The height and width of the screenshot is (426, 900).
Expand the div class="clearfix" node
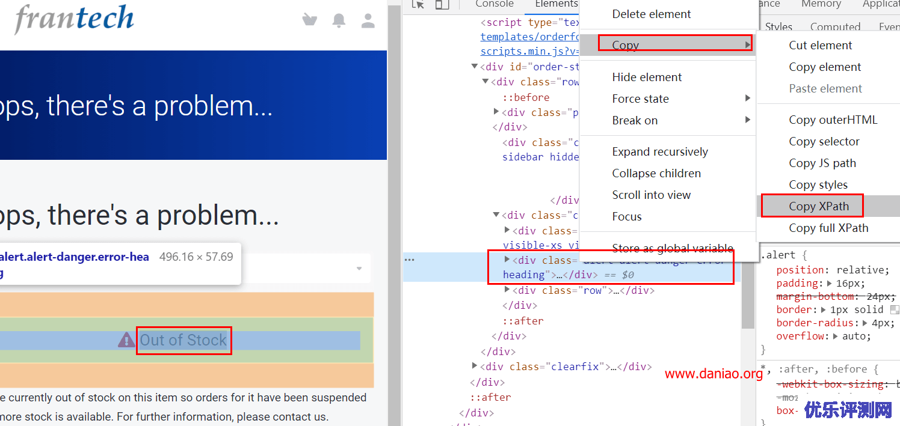tap(475, 367)
